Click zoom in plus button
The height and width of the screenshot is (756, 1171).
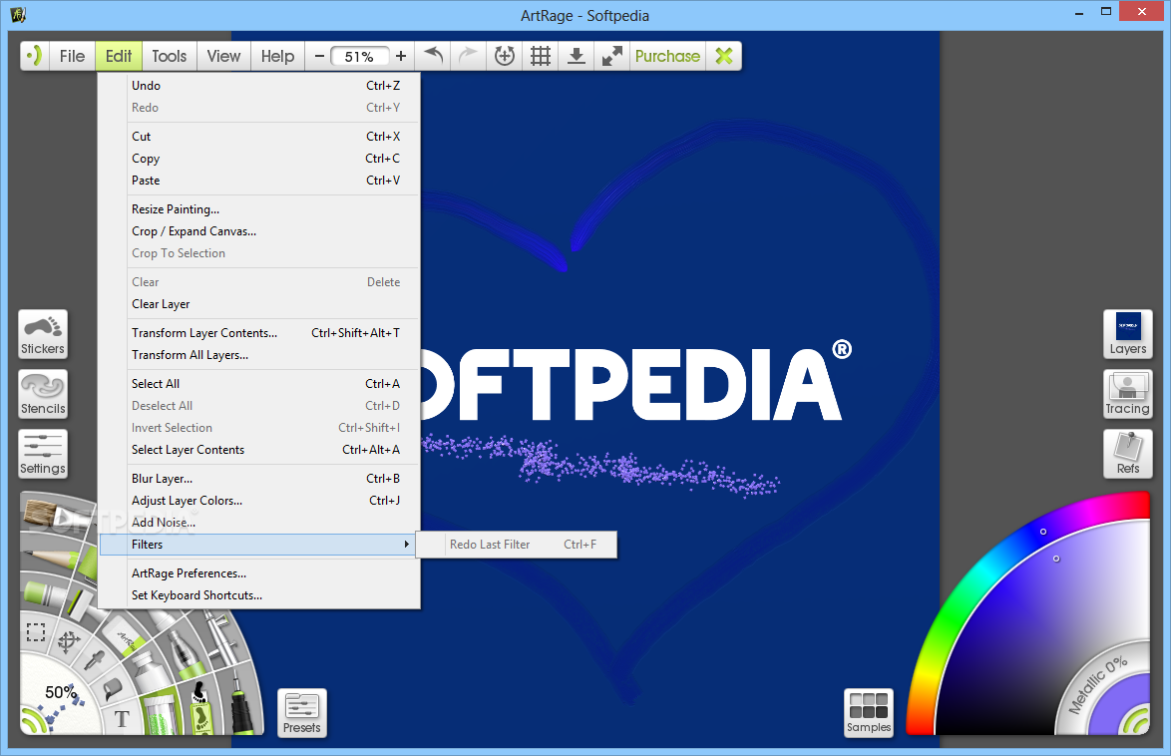[x=401, y=56]
